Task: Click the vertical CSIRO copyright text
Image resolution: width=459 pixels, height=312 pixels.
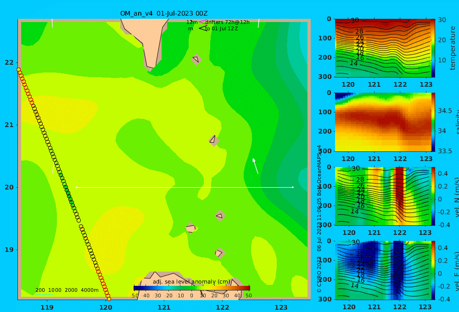Action: [319, 219]
